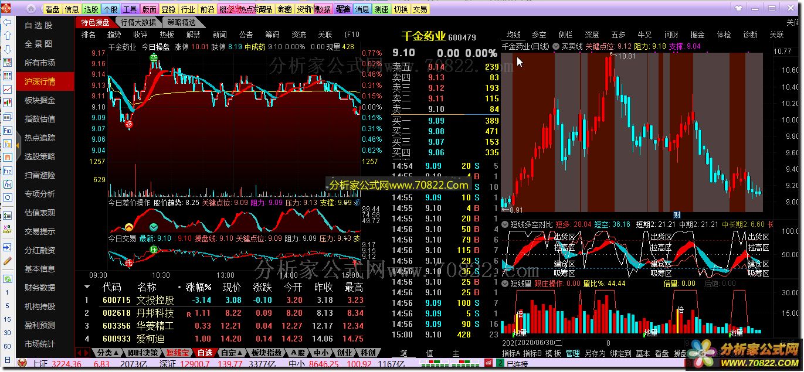Open 分红融资 in the sidebar

pos(40,250)
